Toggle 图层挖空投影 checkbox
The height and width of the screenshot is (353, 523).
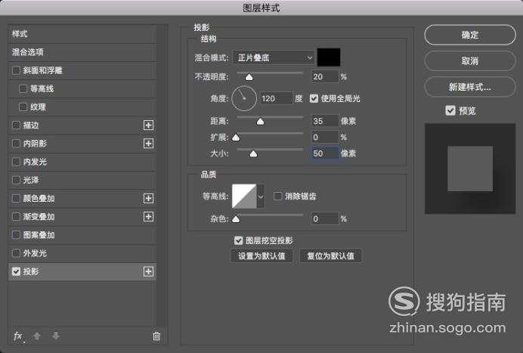tap(239, 240)
